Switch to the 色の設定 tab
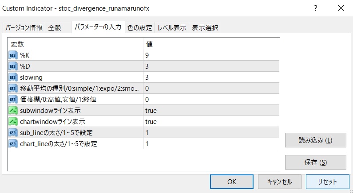The image size is (353, 193). point(139,28)
